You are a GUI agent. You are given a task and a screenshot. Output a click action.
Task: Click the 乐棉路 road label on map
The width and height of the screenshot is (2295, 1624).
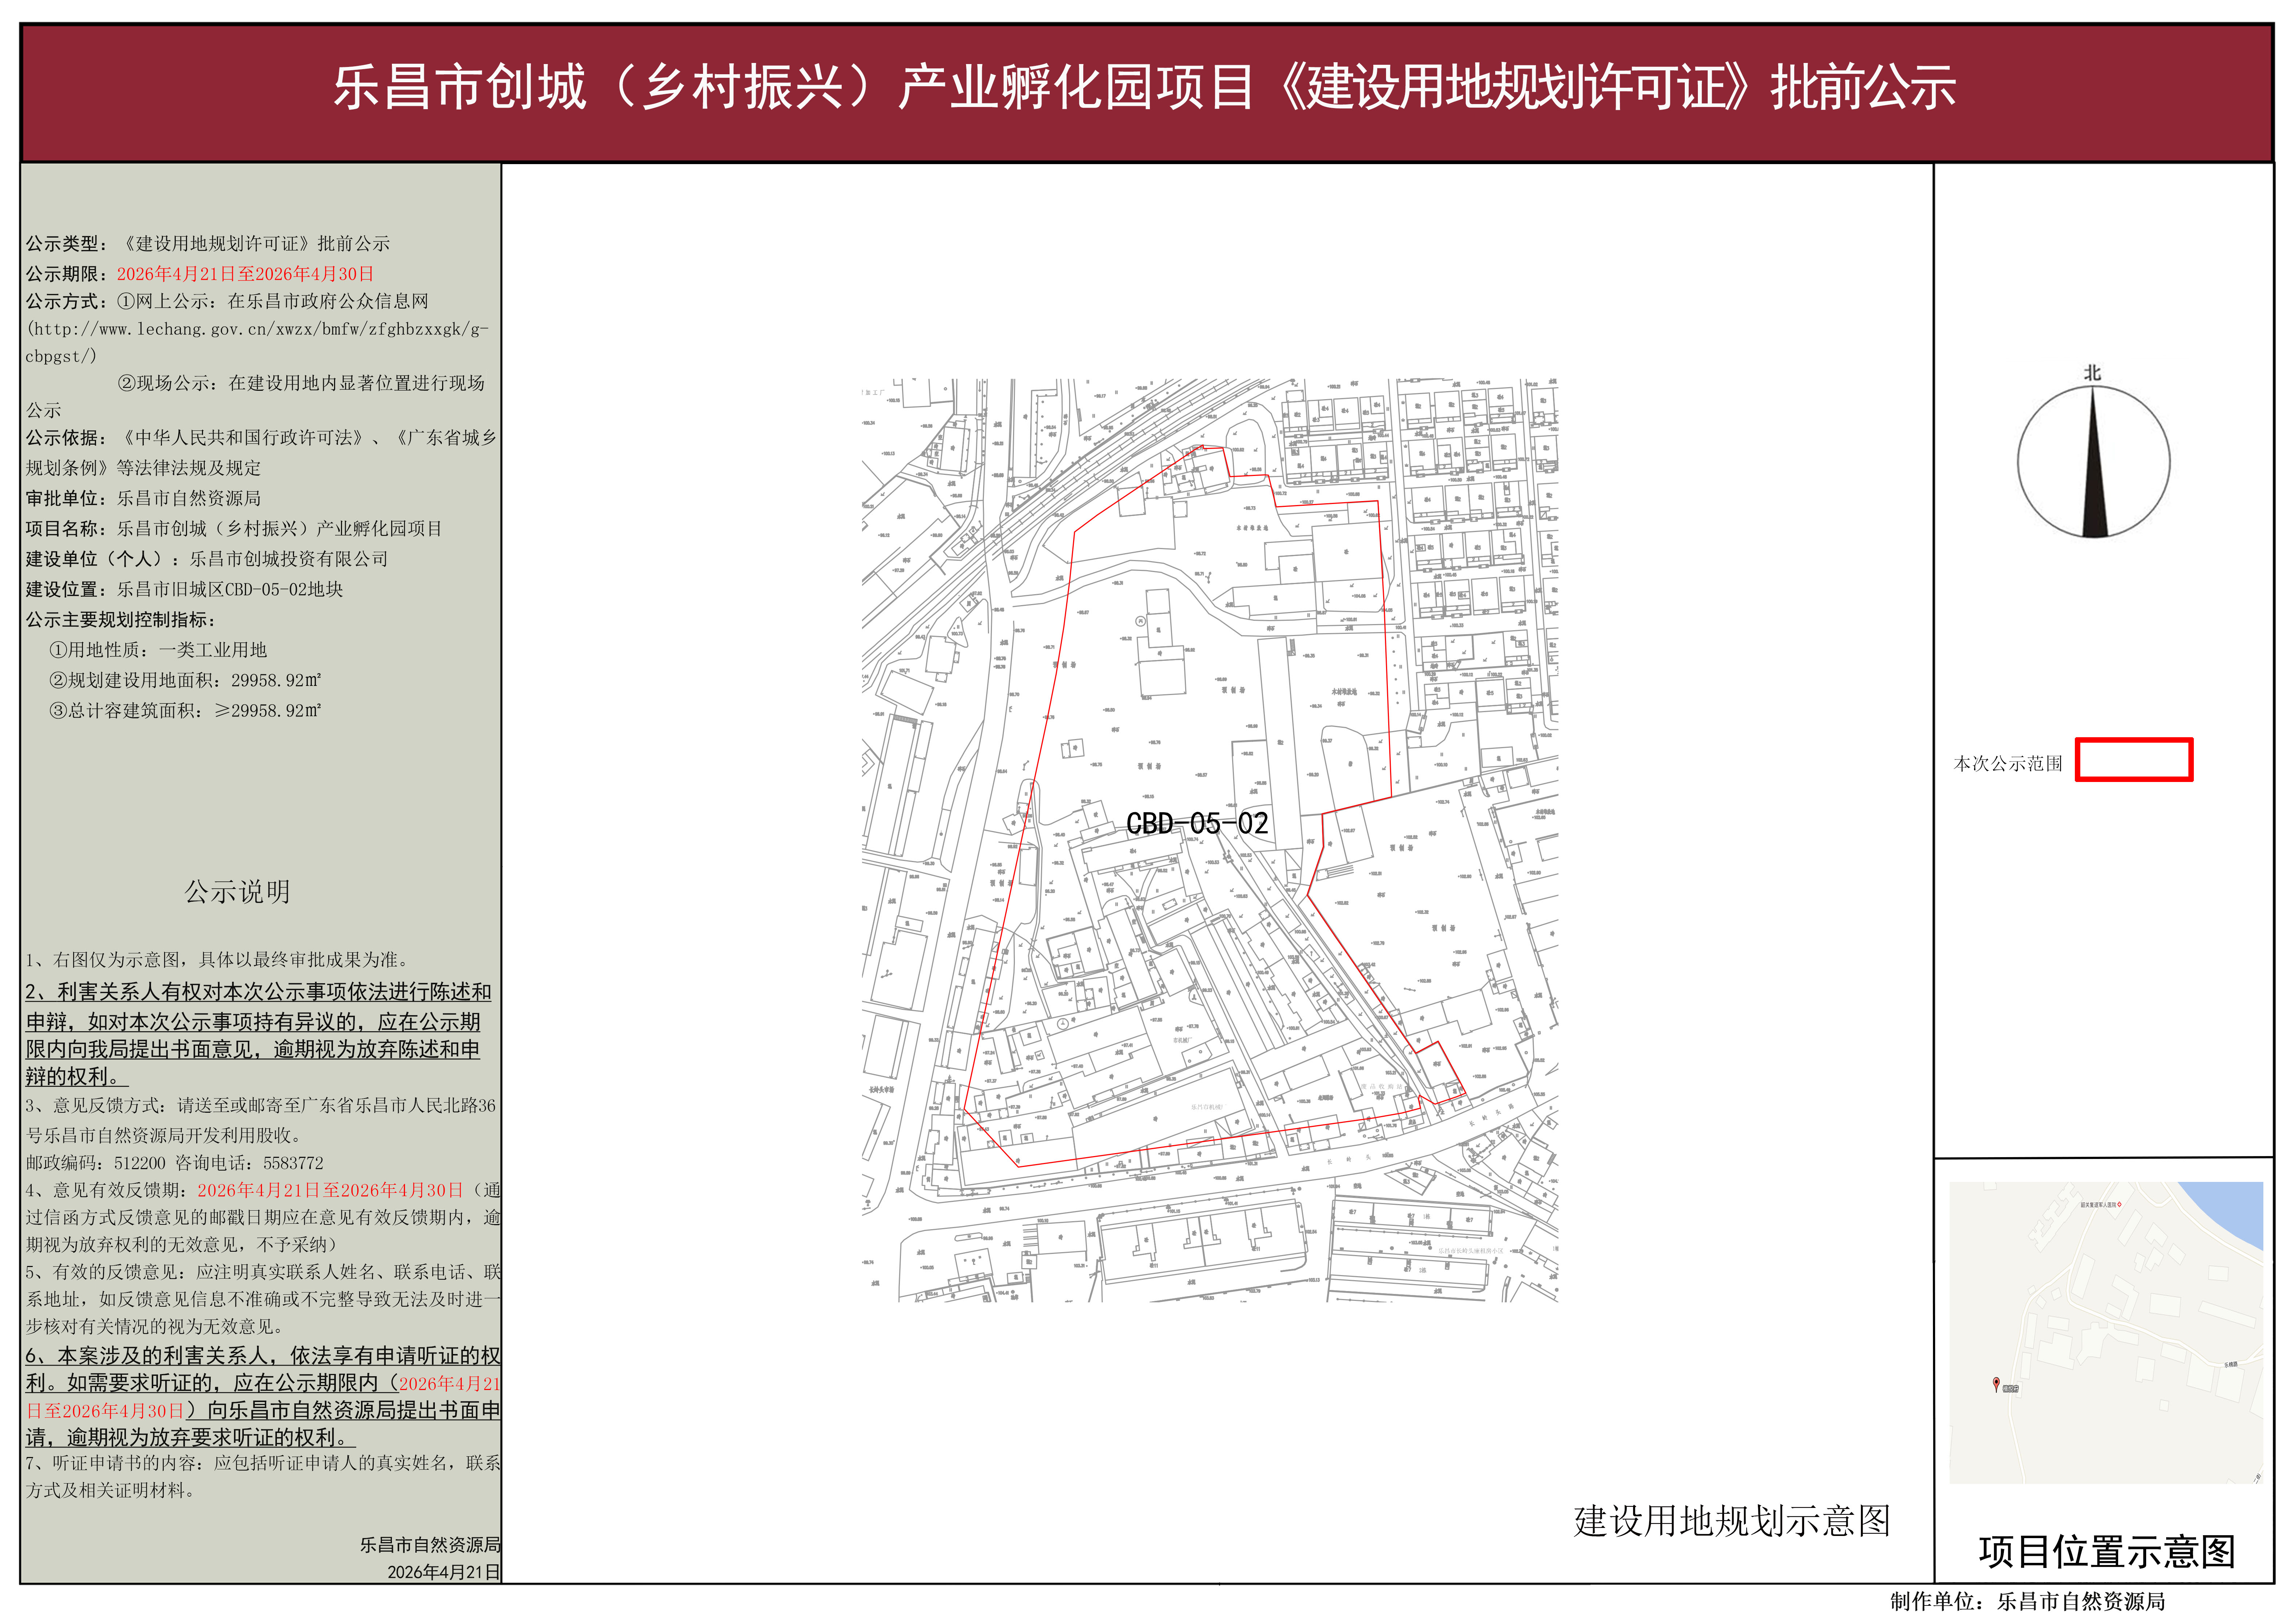[2231, 1365]
